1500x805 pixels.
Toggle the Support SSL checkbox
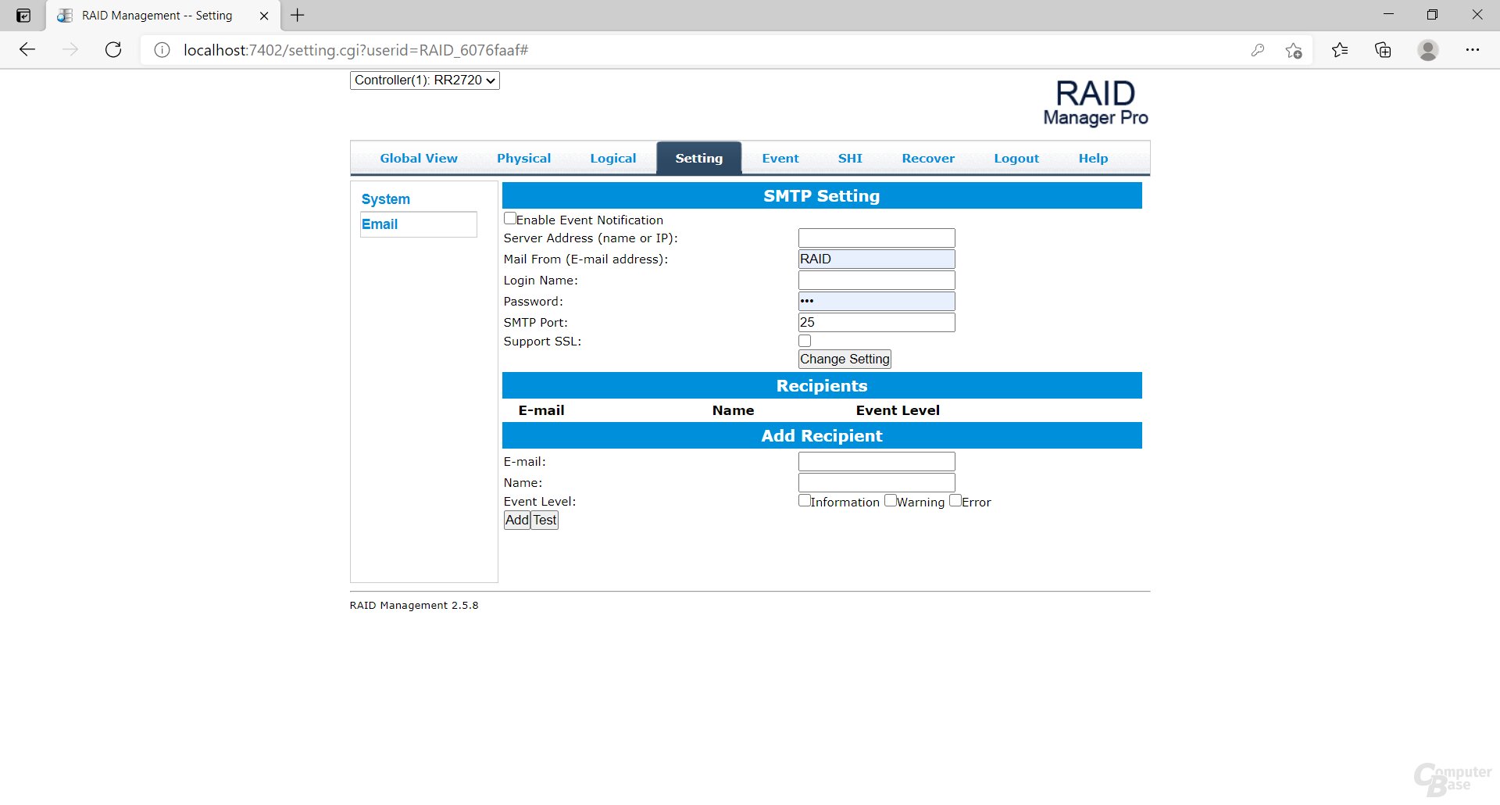(805, 341)
